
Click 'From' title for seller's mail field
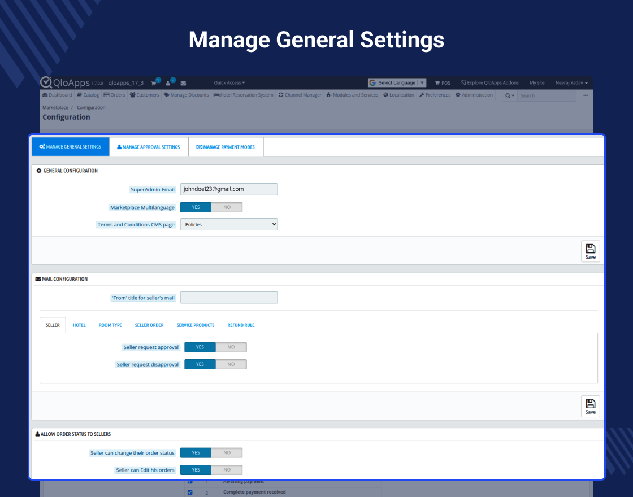229,298
